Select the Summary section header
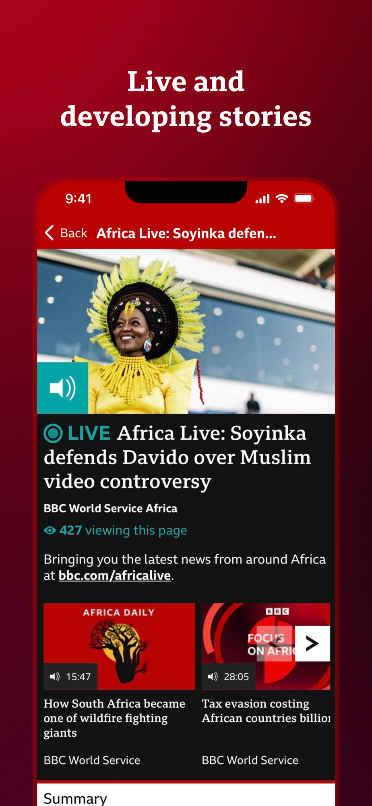 click(x=75, y=798)
